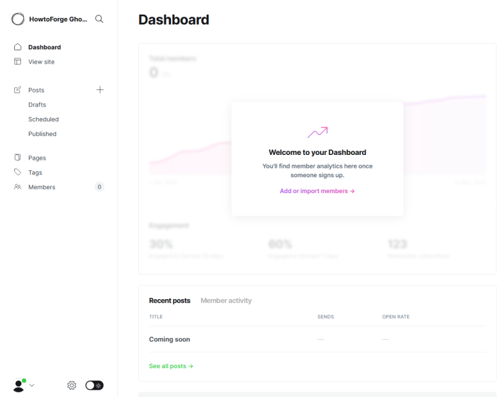Expand the user profile menu chevron
497x397 pixels.
[32, 385]
